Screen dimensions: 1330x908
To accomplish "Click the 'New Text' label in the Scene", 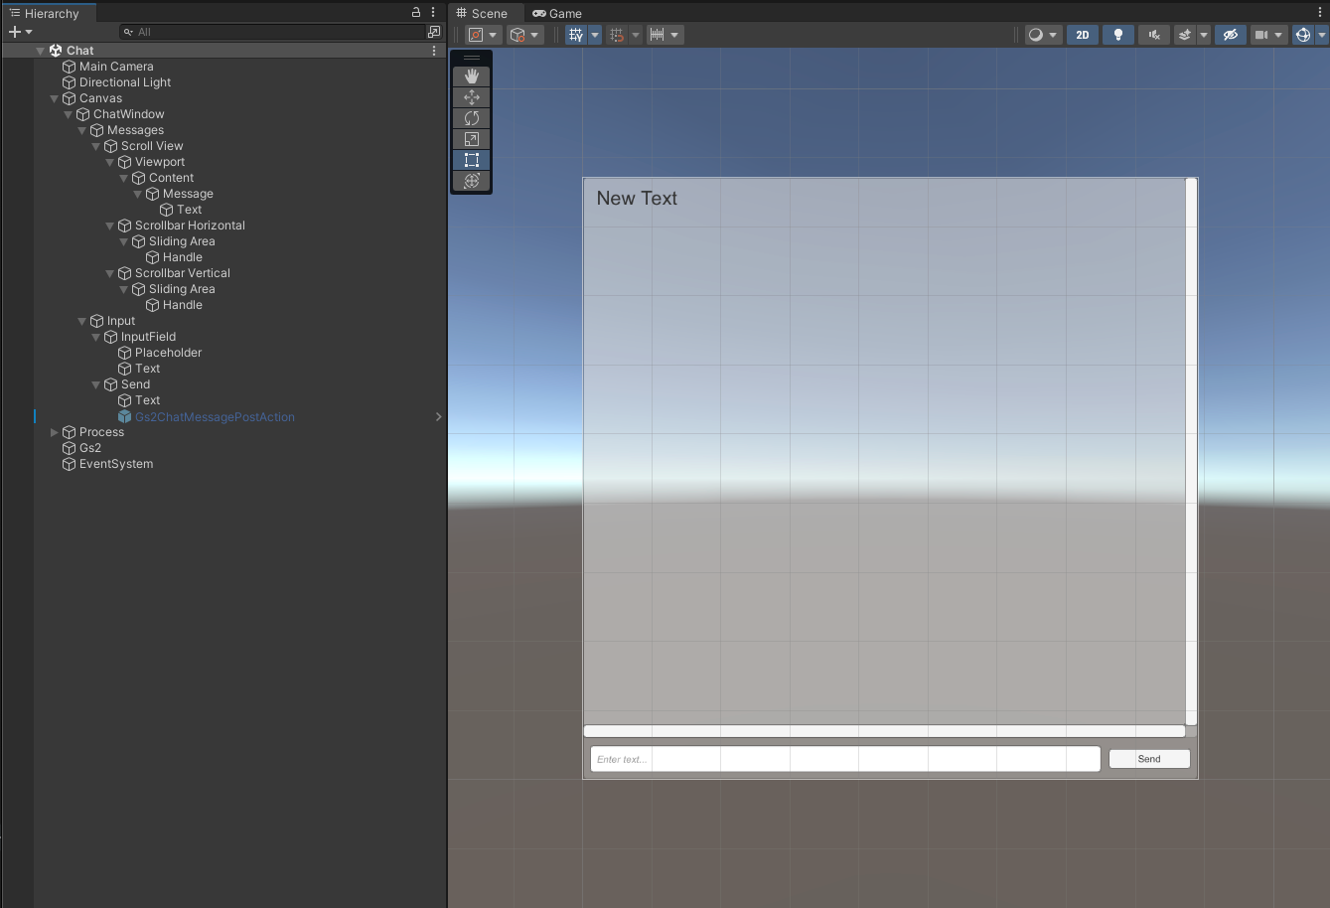I will [637, 199].
